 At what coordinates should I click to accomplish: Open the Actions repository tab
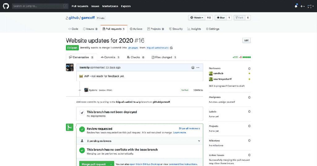(x=136, y=29)
